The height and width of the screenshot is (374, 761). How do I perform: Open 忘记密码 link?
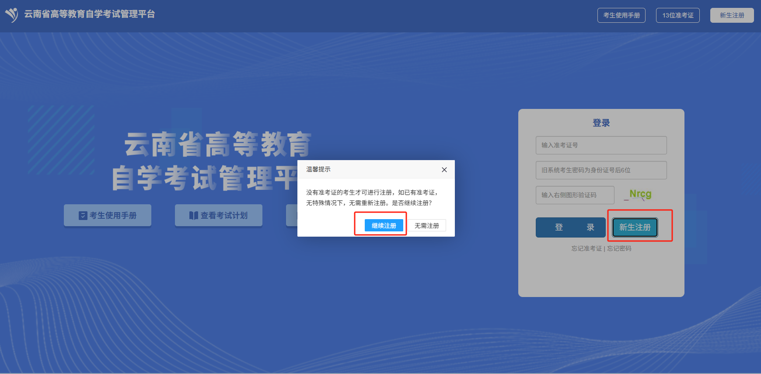(x=619, y=248)
